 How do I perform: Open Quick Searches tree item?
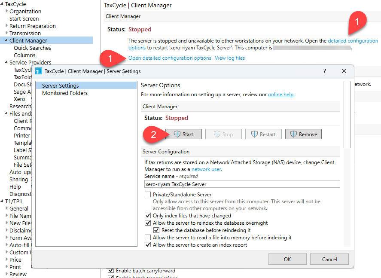pos(32,48)
